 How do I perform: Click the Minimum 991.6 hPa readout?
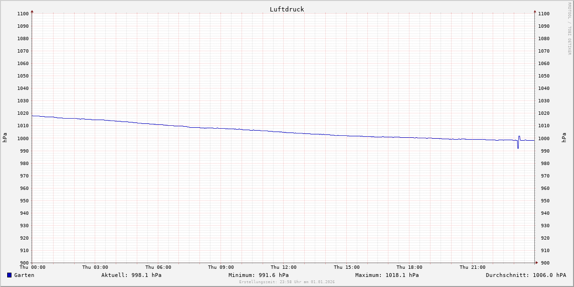tap(258, 275)
